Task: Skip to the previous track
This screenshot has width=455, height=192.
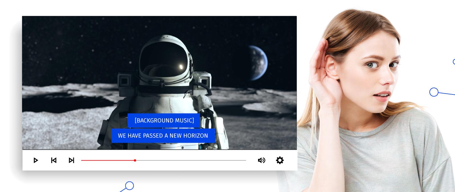Action: click(x=53, y=160)
